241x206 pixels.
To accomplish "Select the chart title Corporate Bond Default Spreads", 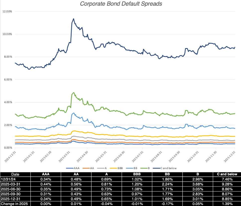I will pos(121,4).
